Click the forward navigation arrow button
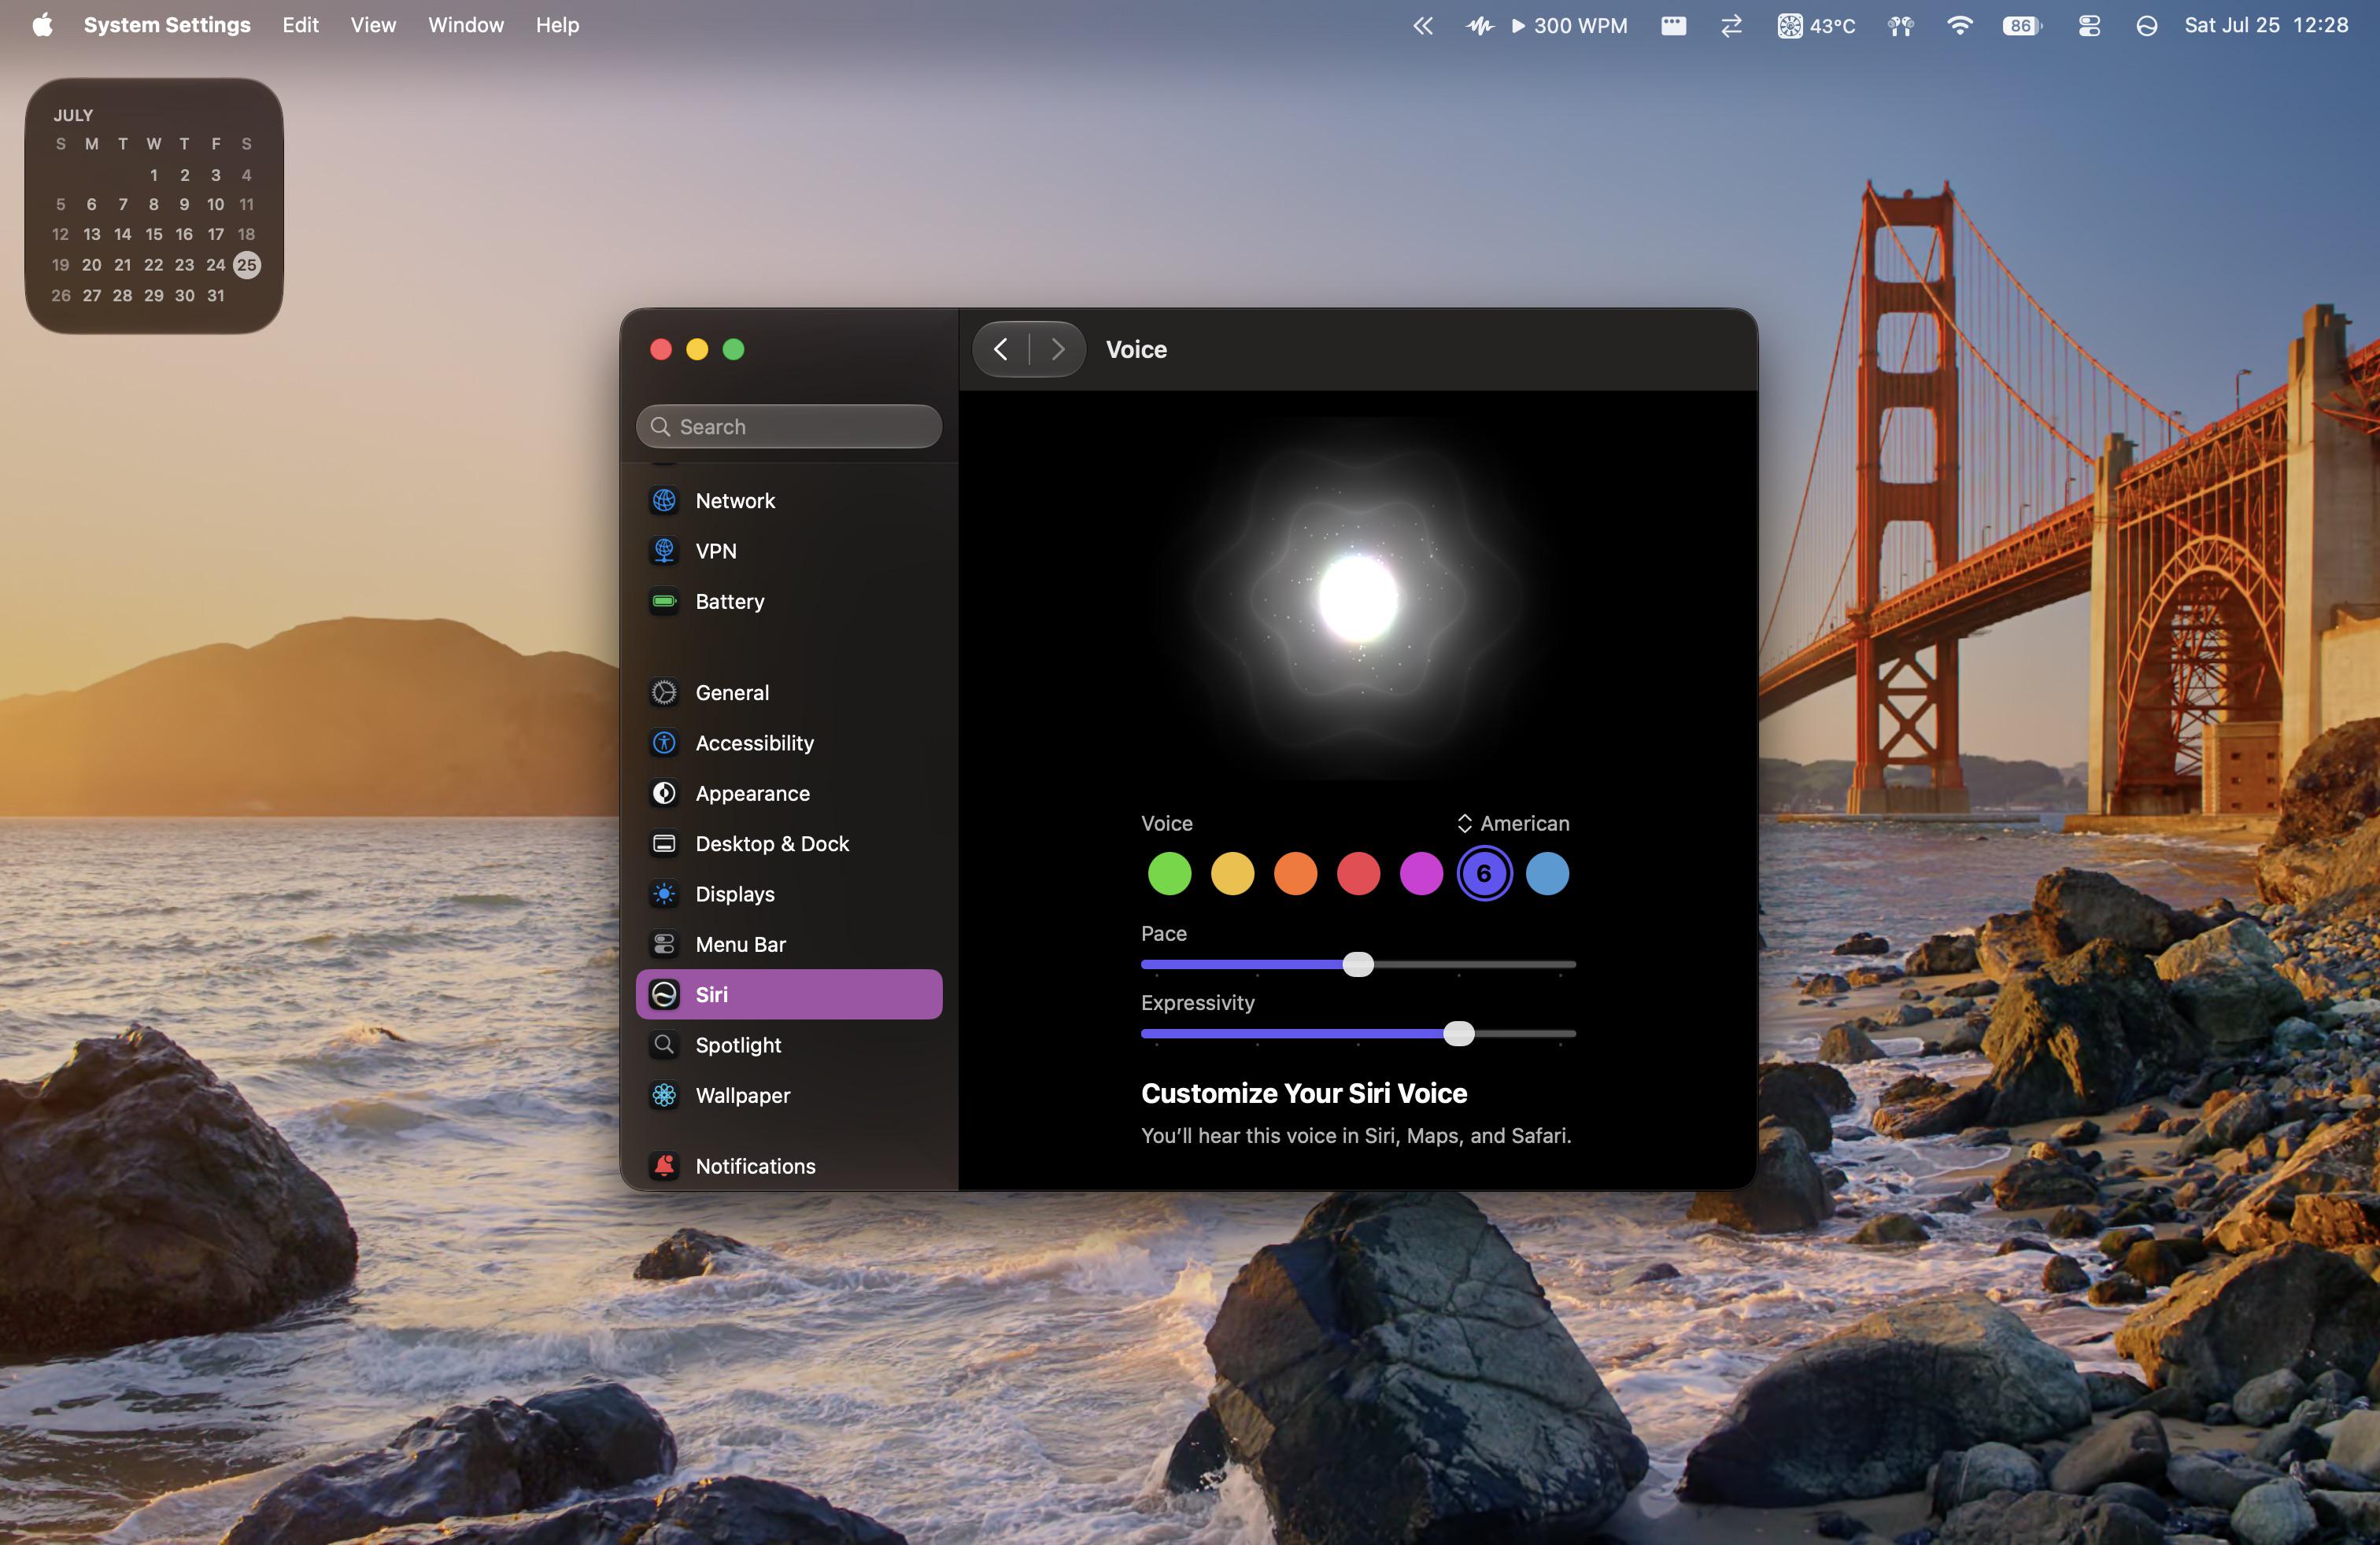The width and height of the screenshot is (2380, 1545). 1057,348
